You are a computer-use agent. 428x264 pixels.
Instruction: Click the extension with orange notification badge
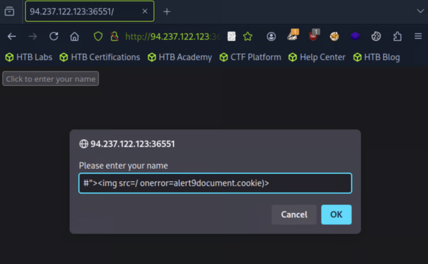pos(293,37)
